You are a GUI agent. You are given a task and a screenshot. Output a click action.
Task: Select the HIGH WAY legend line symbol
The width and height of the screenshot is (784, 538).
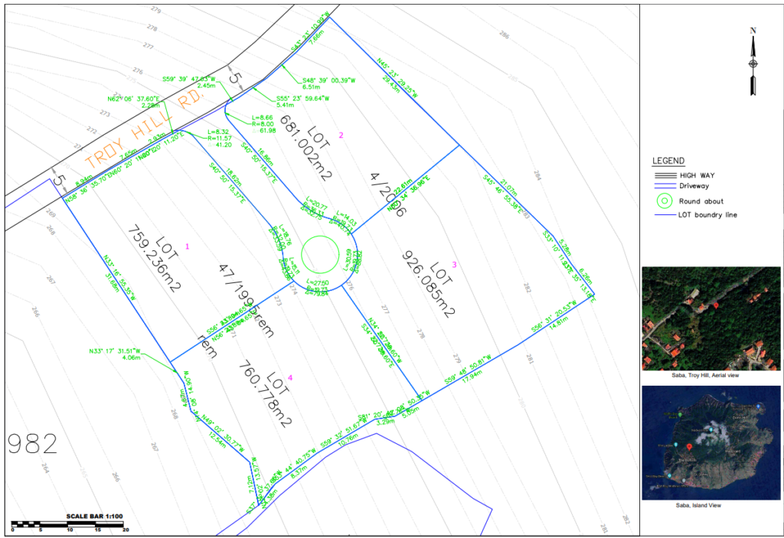point(665,175)
